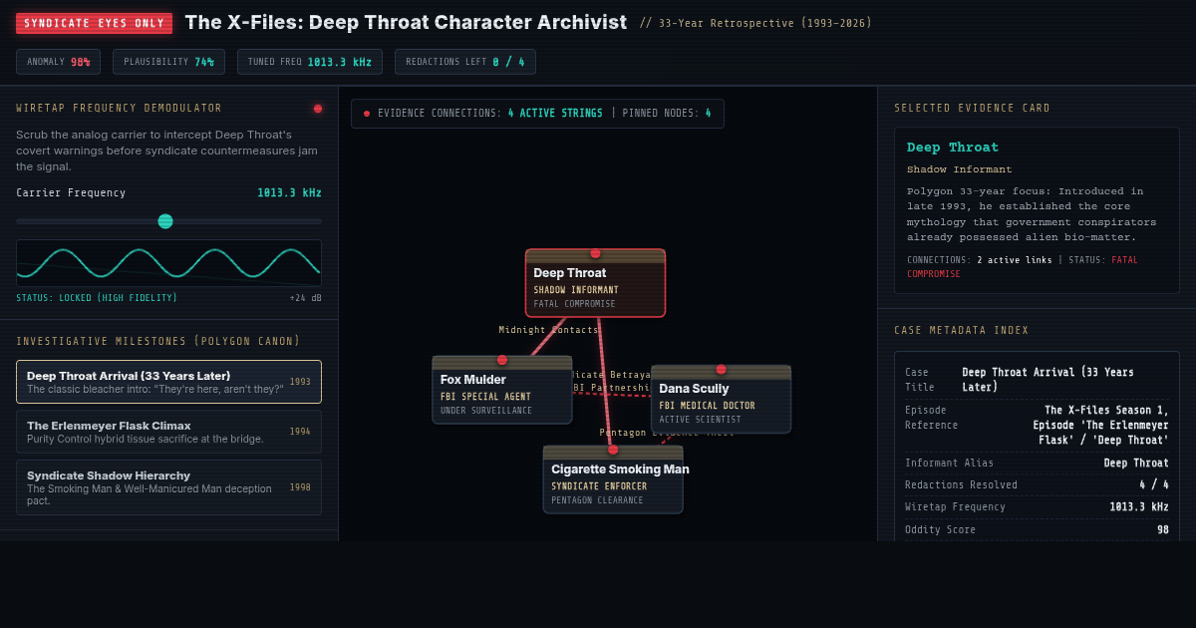Click the 1994 year on Erlenmeyer milestone
The height and width of the screenshot is (628, 1196).
pos(300,432)
